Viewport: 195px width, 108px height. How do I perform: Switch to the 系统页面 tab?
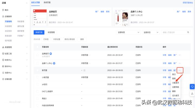tap(47, 2)
